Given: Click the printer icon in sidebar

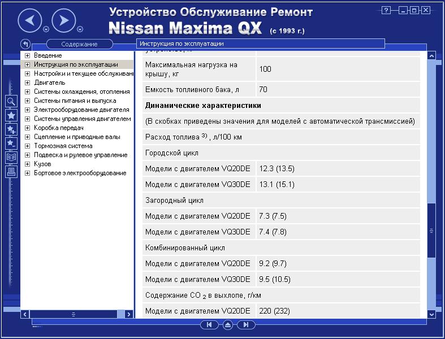Looking at the screenshot, I should [11, 172].
